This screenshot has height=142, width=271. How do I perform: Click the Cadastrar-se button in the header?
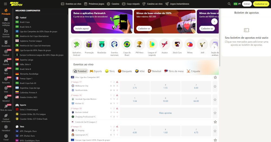[x=261, y=4]
